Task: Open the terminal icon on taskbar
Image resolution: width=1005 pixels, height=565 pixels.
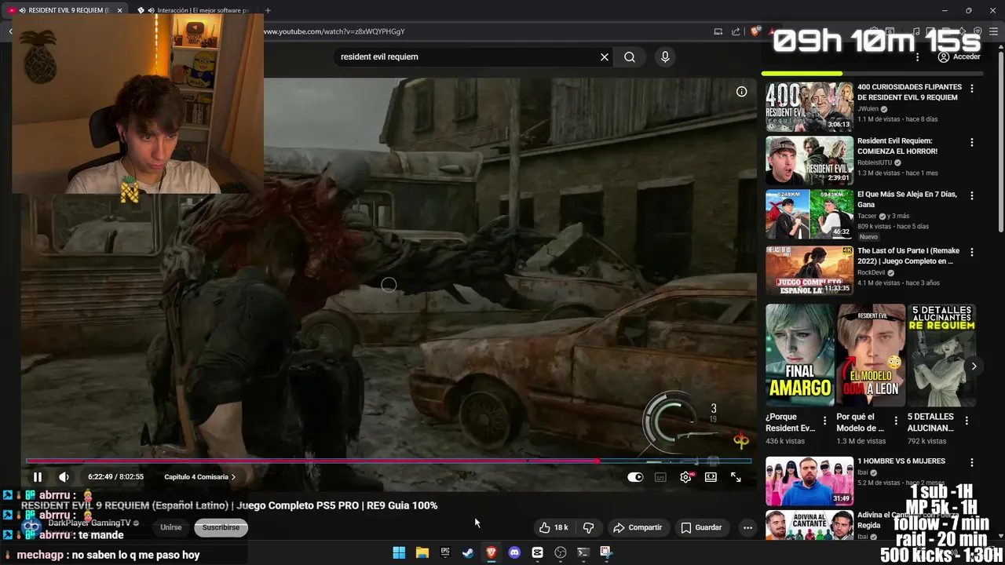Action: (x=583, y=552)
